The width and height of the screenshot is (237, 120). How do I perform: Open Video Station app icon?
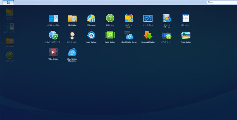(53, 52)
